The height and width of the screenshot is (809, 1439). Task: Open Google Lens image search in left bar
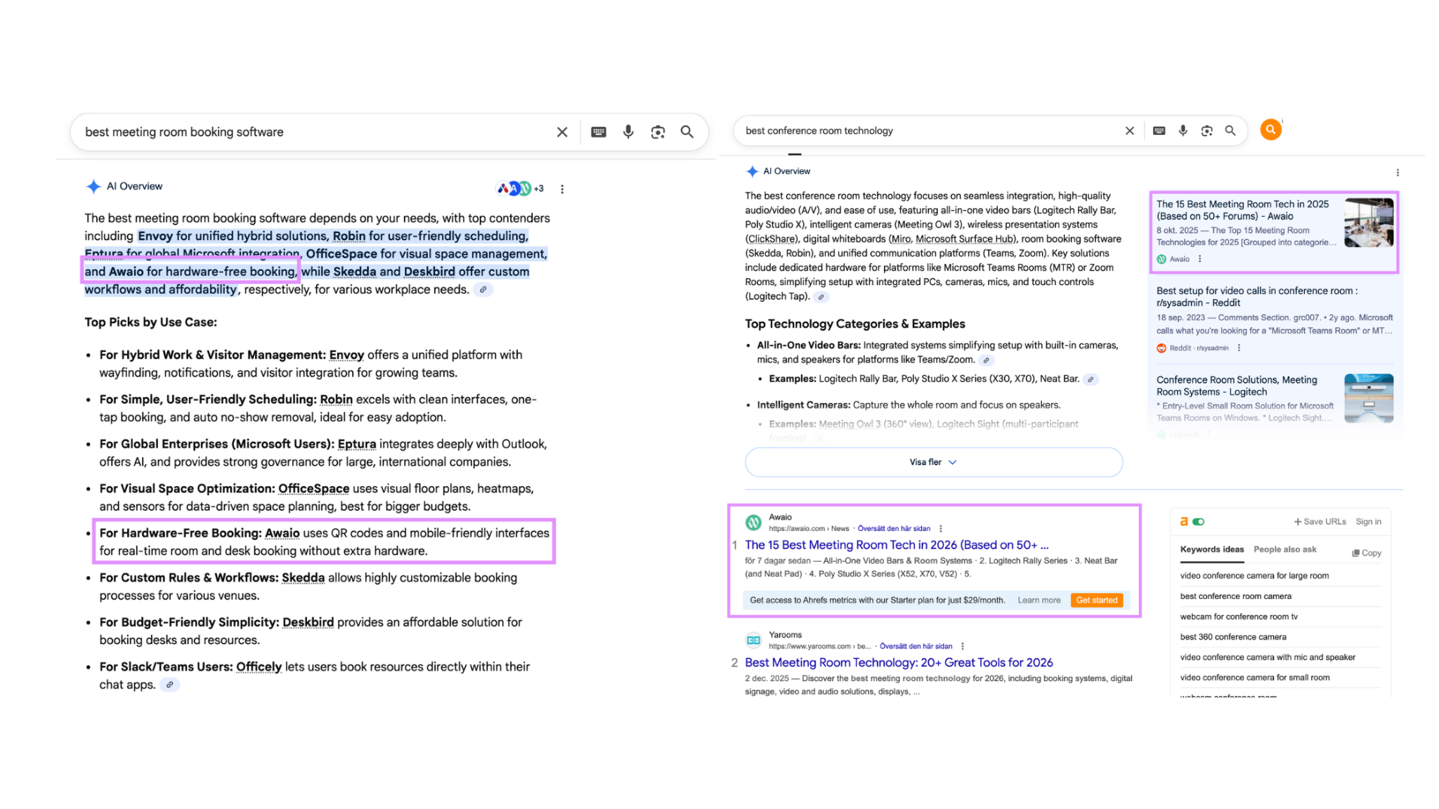click(x=658, y=132)
